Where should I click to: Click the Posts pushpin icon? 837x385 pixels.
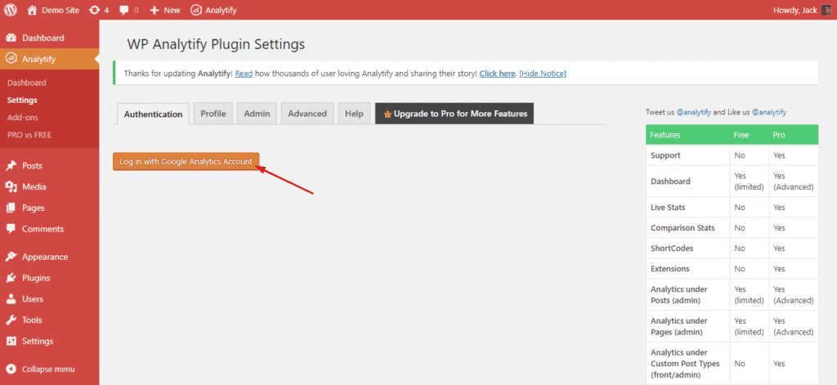(11, 166)
